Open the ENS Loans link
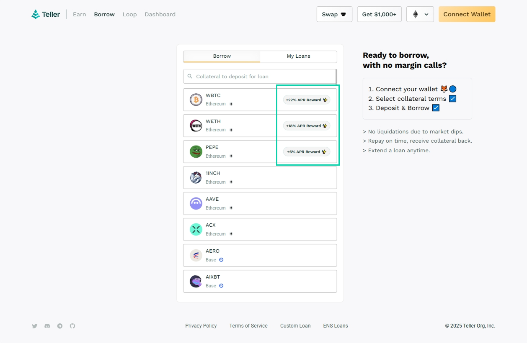Screen dimensions: 527x343 point(336,326)
